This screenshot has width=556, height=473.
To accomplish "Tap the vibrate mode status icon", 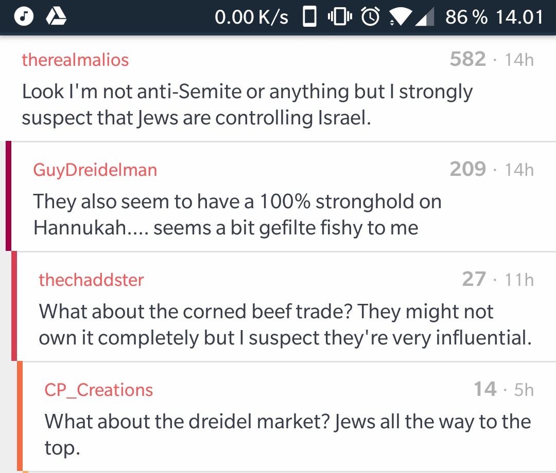I will point(339,17).
